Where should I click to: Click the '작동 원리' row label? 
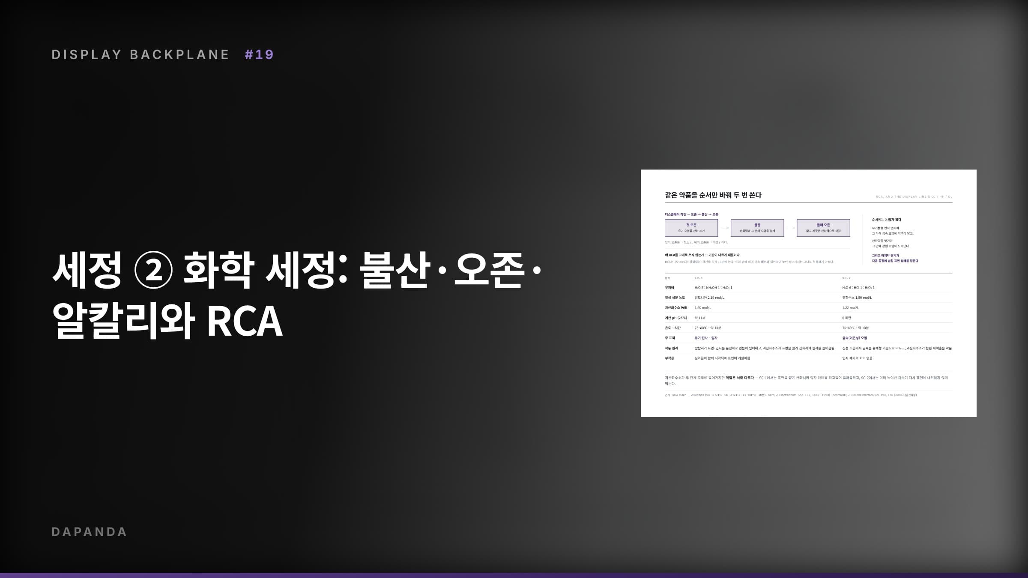point(671,348)
